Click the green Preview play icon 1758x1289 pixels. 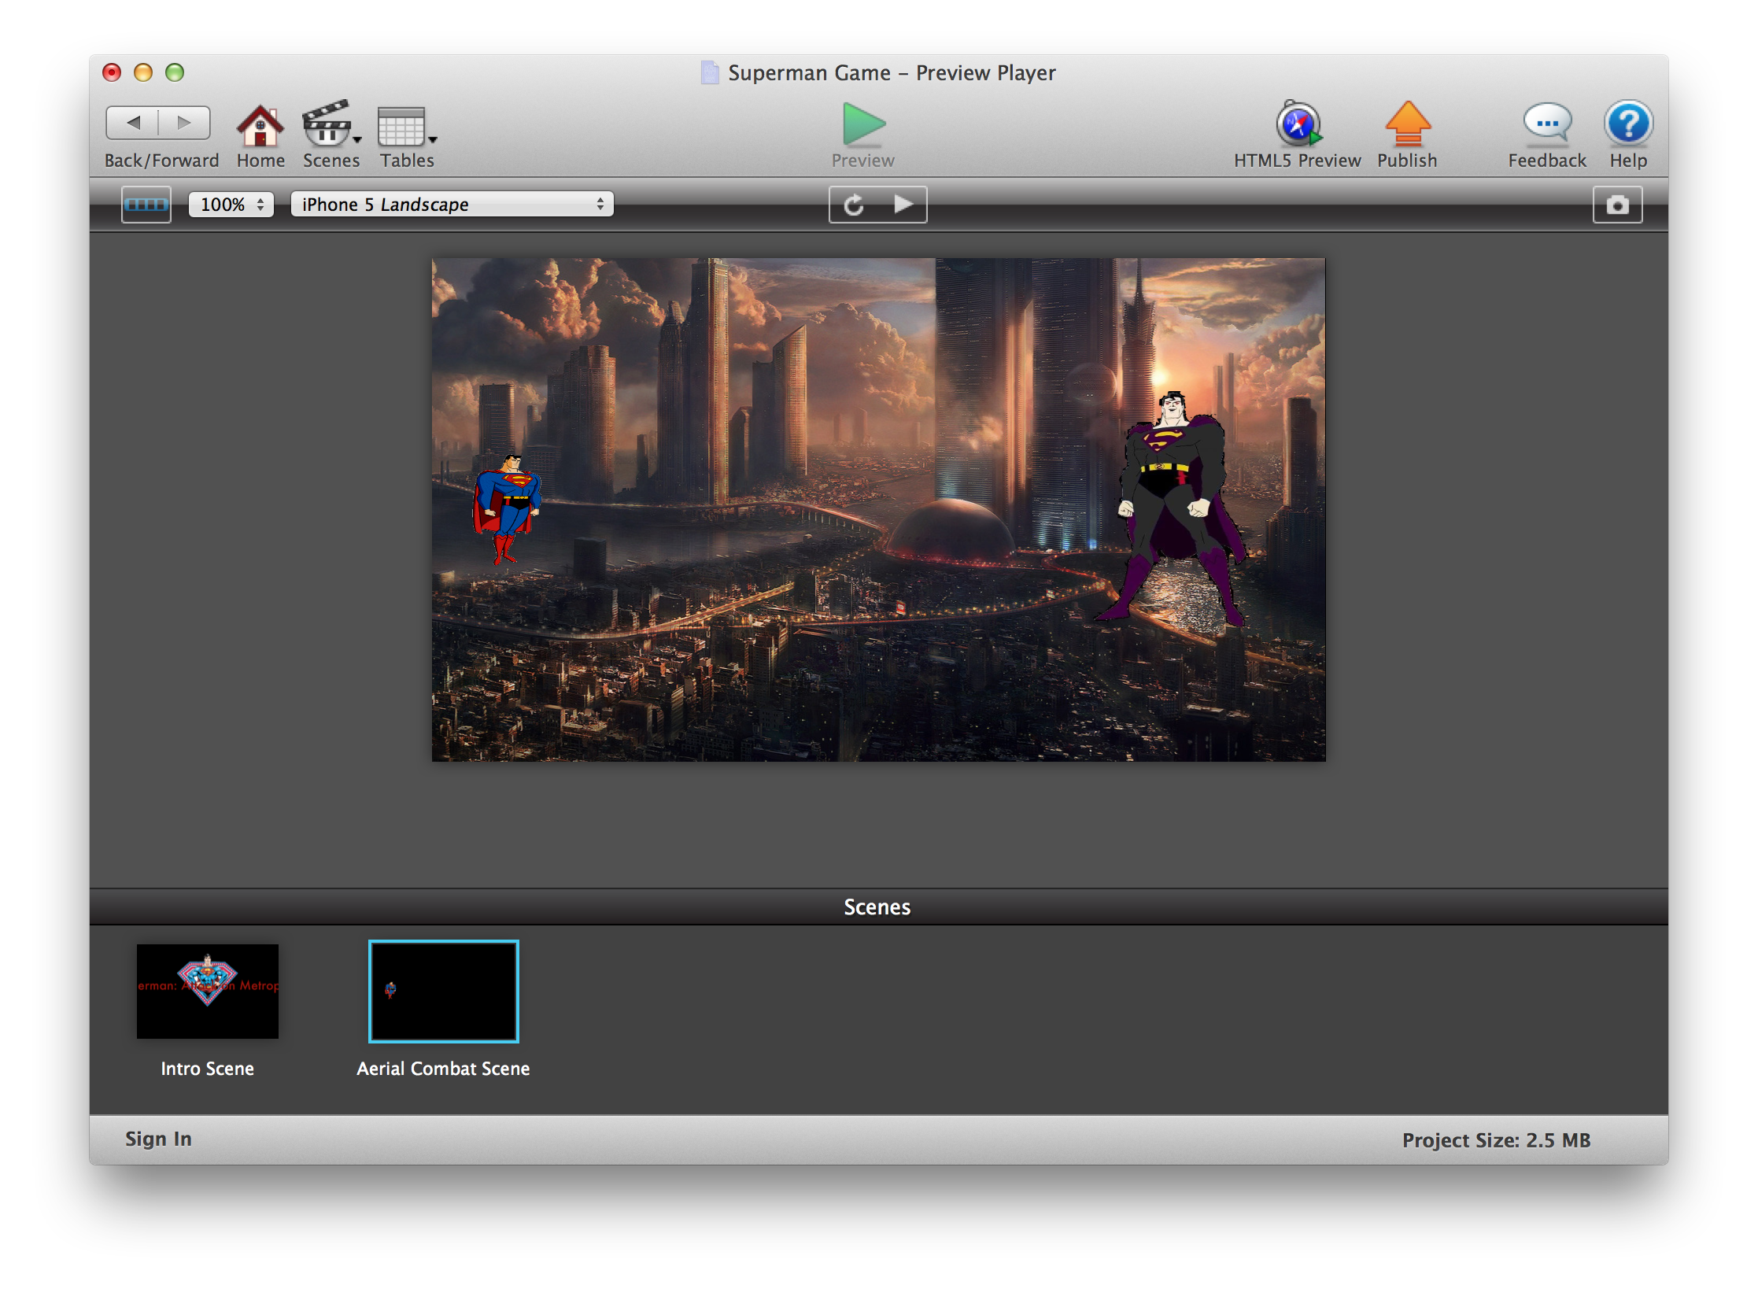pos(863,124)
